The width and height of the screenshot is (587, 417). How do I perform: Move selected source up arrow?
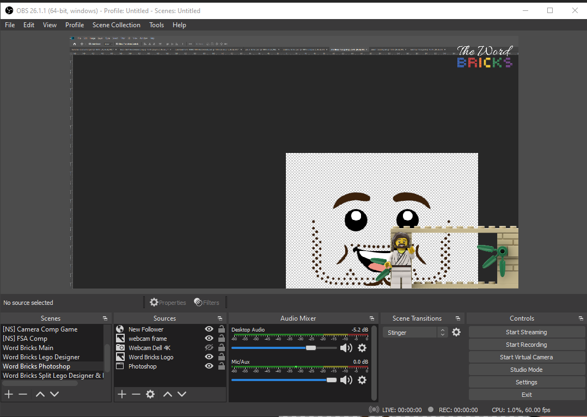(x=168, y=394)
